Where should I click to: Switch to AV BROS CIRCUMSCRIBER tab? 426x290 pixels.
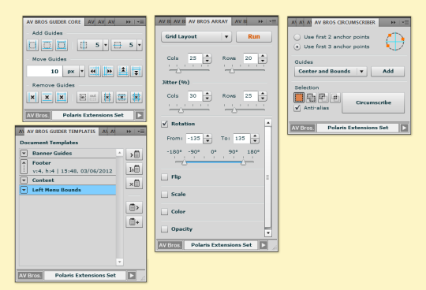coord(345,22)
